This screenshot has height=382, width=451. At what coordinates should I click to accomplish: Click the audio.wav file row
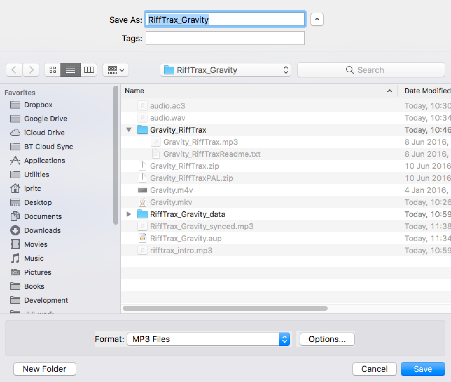point(286,118)
